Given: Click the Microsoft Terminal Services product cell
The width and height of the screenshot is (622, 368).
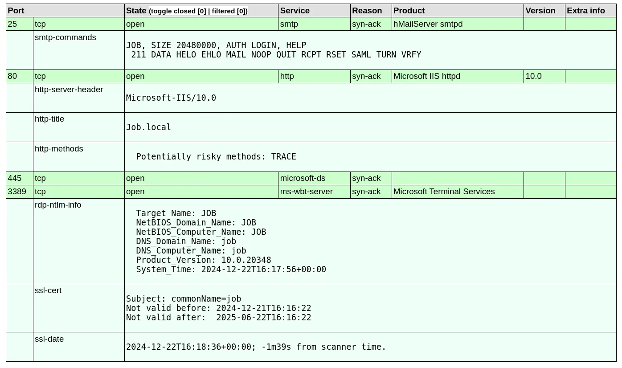Looking at the screenshot, I should pyautogui.click(x=458, y=192).
